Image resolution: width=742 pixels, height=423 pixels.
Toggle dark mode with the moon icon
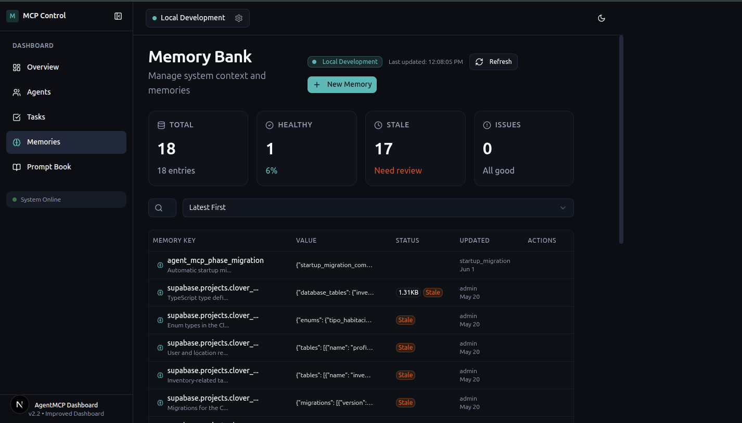601,18
